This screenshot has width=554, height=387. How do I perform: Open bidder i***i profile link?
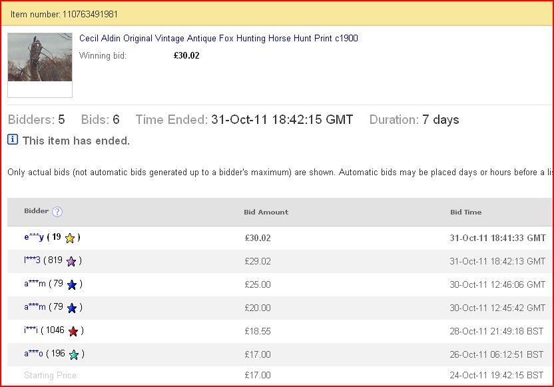point(31,330)
